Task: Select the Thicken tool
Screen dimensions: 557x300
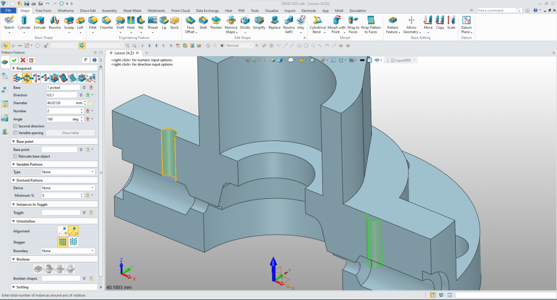Action: pos(216,22)
